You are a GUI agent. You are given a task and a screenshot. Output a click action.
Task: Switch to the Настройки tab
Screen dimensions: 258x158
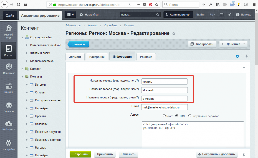tap(97, 57)
